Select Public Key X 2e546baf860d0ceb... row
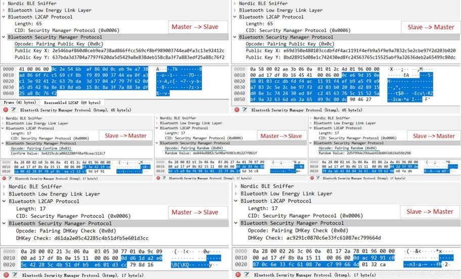 tap(119, 51)
